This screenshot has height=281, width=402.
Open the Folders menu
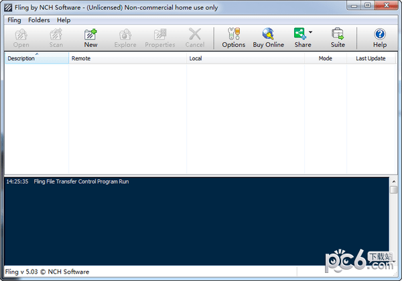(39, 20)
